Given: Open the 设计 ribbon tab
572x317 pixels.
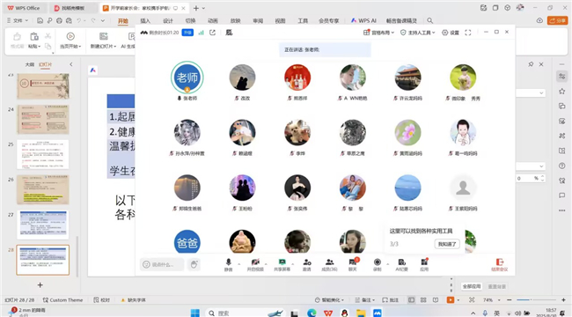Looking at the screenshot, I should coord(168,21).
